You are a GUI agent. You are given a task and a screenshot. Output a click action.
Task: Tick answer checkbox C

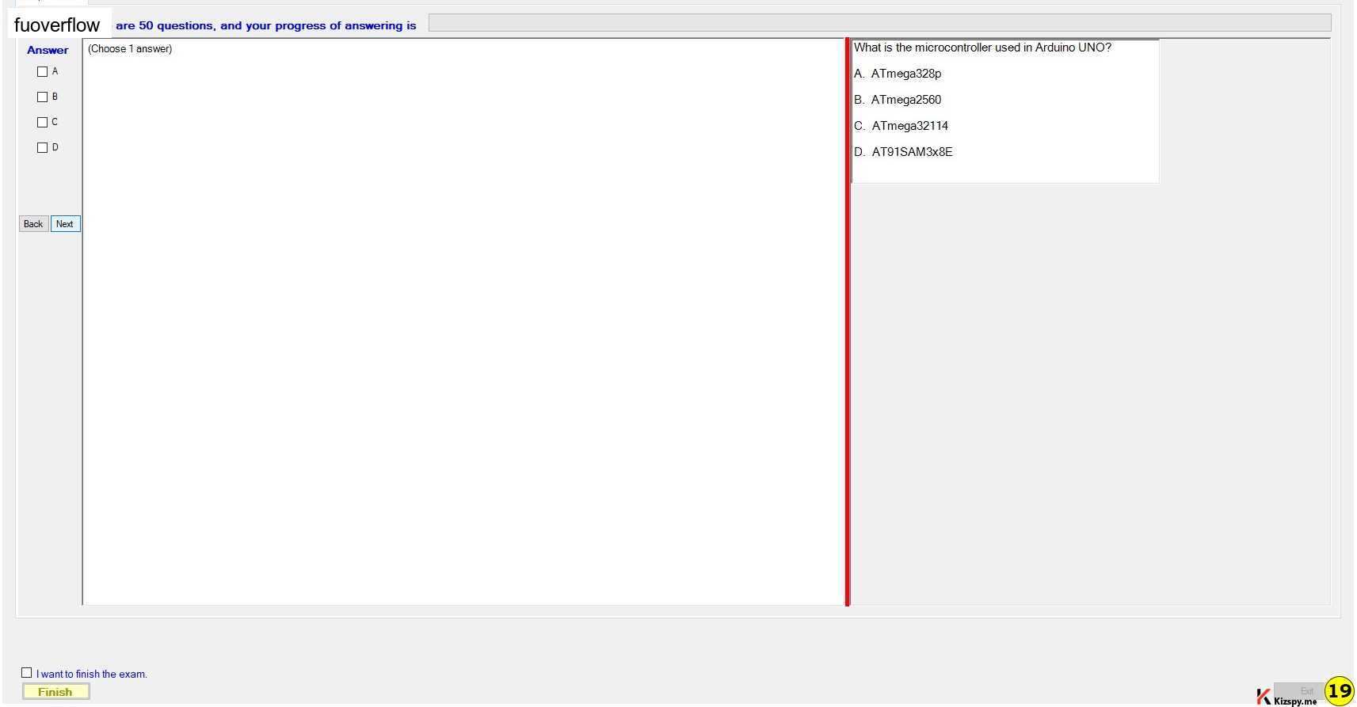(x=42, y=122)
